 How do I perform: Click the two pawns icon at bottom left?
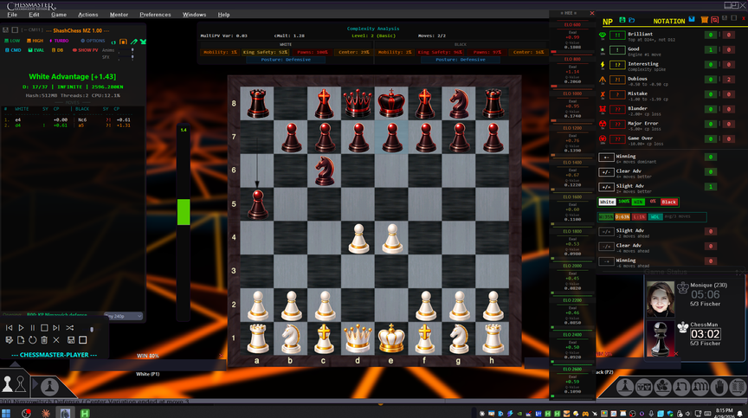(x=14, y=383)
